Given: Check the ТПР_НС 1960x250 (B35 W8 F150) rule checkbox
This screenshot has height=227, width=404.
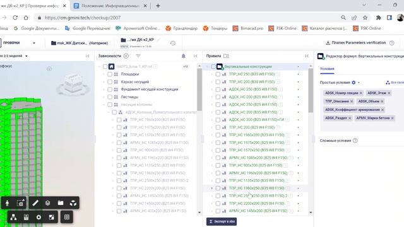Looking at the screenshot, I should click(x=218, y=188).
